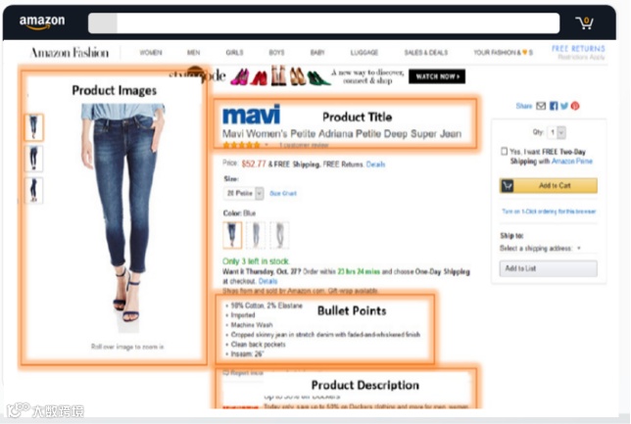Open the shopping cart icon

pos(584,23)
